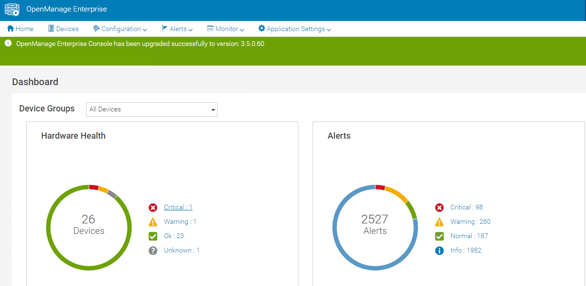
Task: Click the Hardware Health panel title
Action: click(x=73, y=136)
